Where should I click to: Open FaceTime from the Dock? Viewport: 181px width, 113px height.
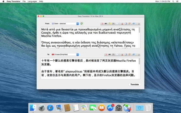[x=93, y=108]
